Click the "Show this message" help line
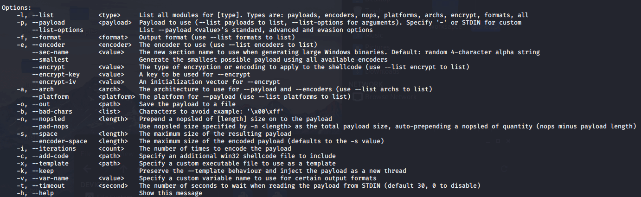This screenshot has width=641, height=197. click(x=170, y=193)
